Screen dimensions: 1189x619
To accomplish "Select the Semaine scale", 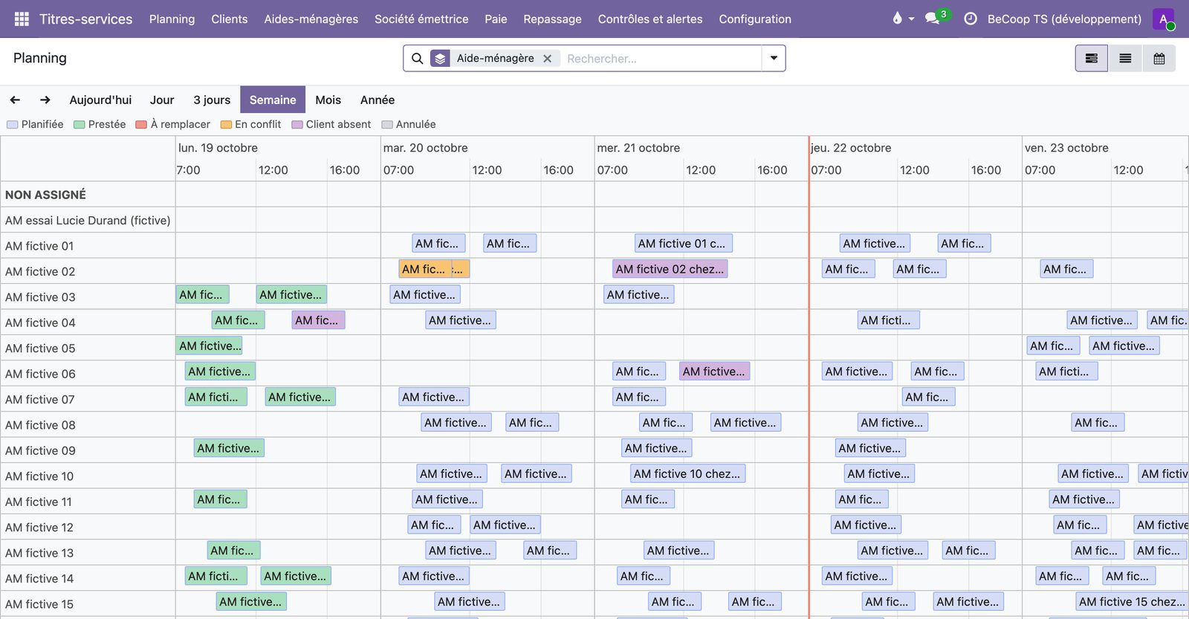I will [x=273, y=100].
